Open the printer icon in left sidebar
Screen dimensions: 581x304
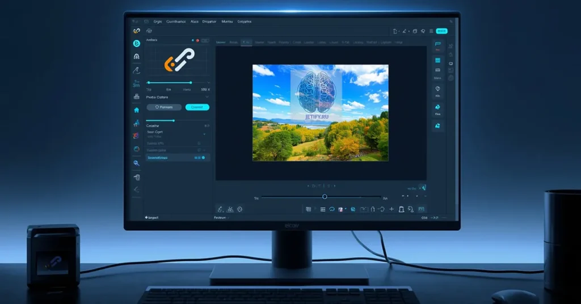[136, 96]
